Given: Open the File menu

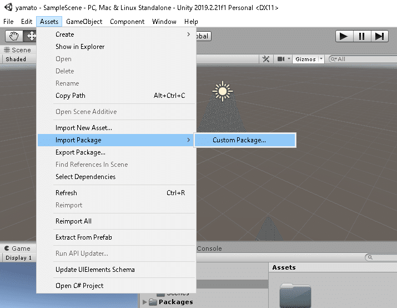Looking at the screenshot, I should pyautogui.click(x=8, y=22).
